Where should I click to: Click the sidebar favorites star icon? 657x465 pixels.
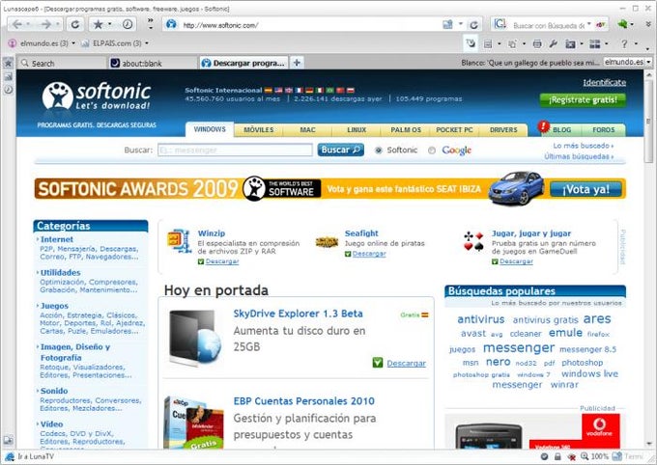[x=8, y=64]
